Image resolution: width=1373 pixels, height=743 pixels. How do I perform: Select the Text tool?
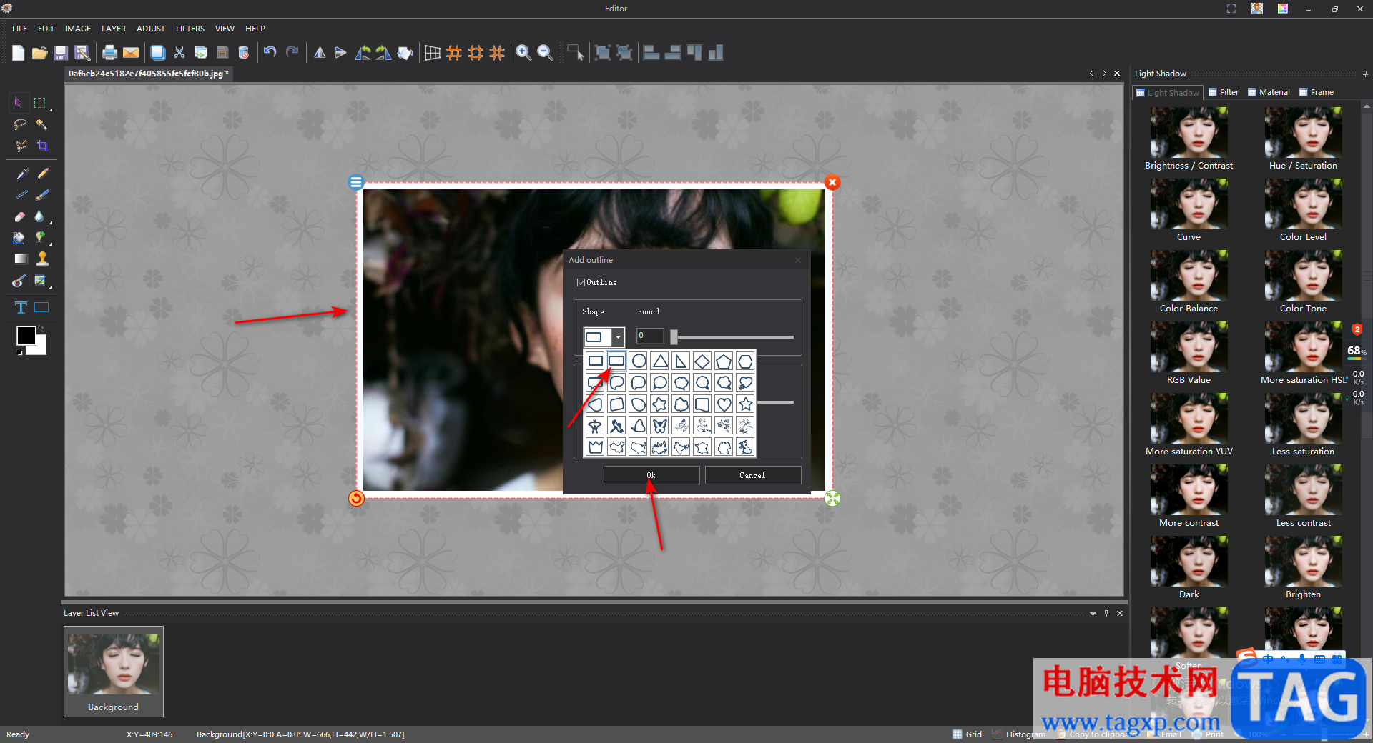[21, 307]
